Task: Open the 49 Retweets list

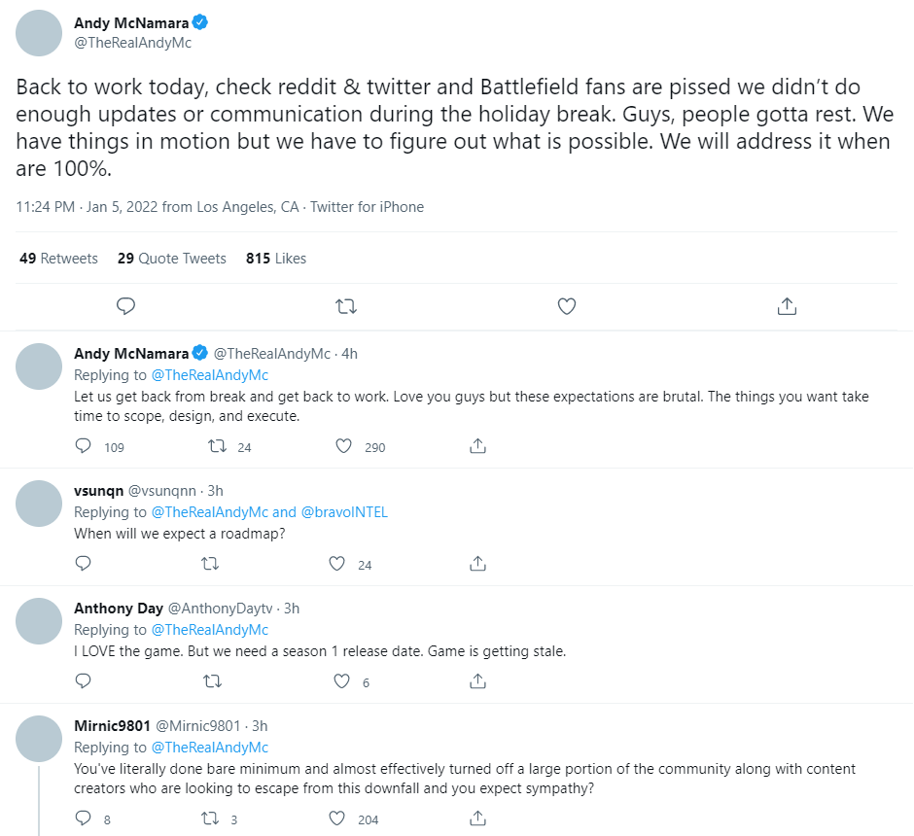Action: pos(58,259)
